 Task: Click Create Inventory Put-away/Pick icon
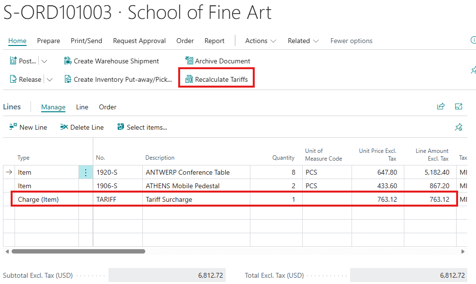68,79
